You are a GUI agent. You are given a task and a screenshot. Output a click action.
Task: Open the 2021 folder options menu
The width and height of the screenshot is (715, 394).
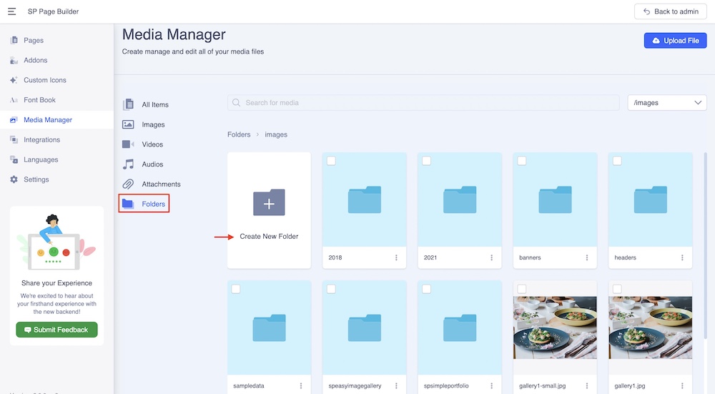click(x=491, y=257)
